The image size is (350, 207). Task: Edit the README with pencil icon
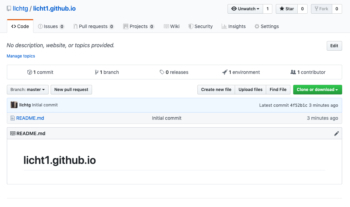336,133
